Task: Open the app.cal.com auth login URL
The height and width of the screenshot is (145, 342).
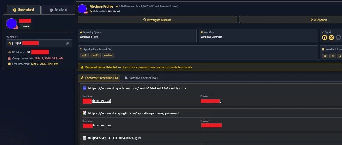Action: pos(114,138)
